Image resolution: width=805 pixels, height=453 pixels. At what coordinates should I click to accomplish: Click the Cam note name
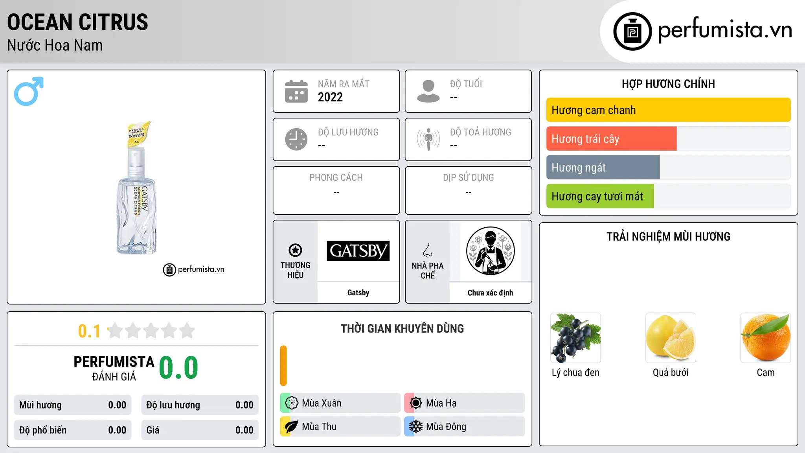pos(766,372)
